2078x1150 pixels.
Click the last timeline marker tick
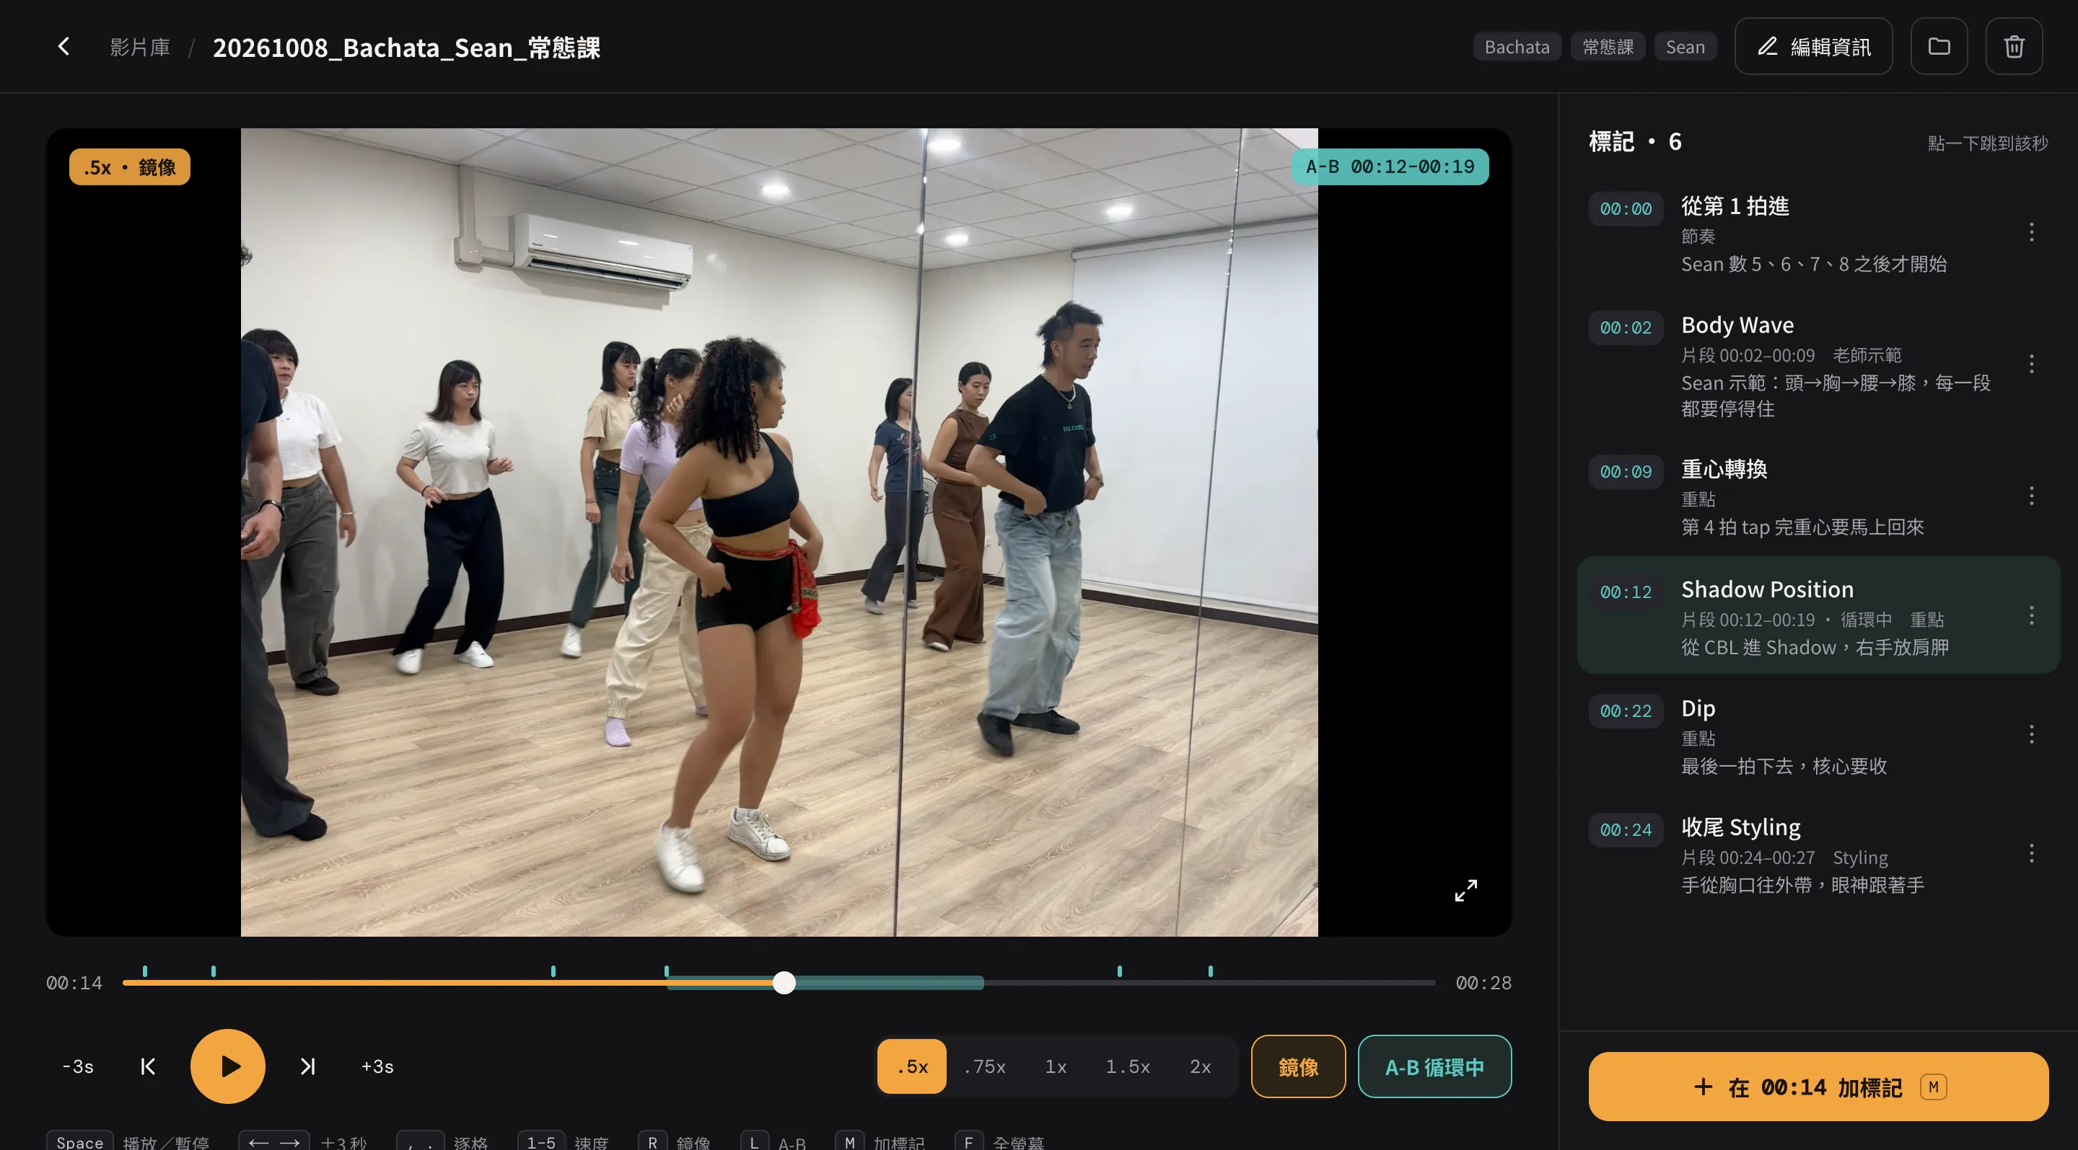pyautogui.click(x=1210, y=971)
